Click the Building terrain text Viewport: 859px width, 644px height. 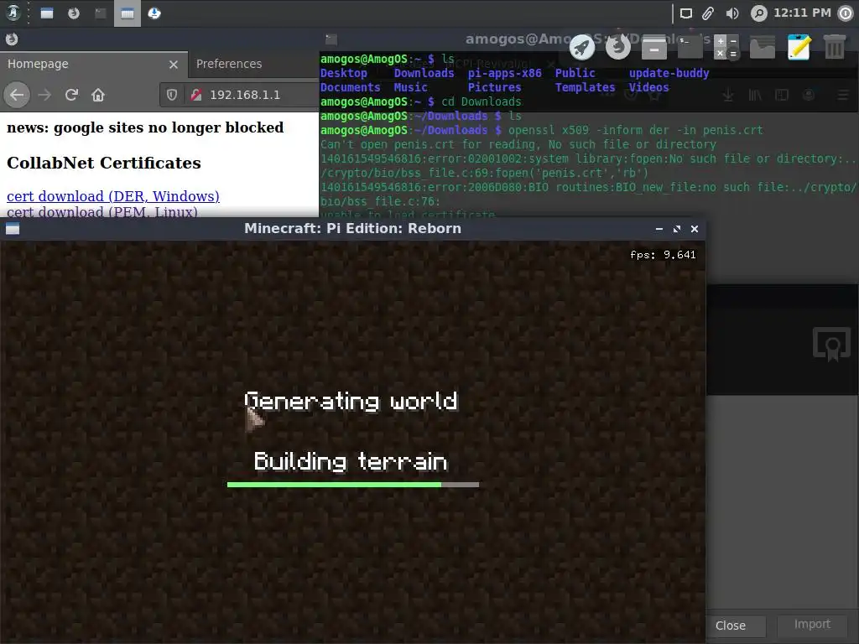click(x=351, y=462)
